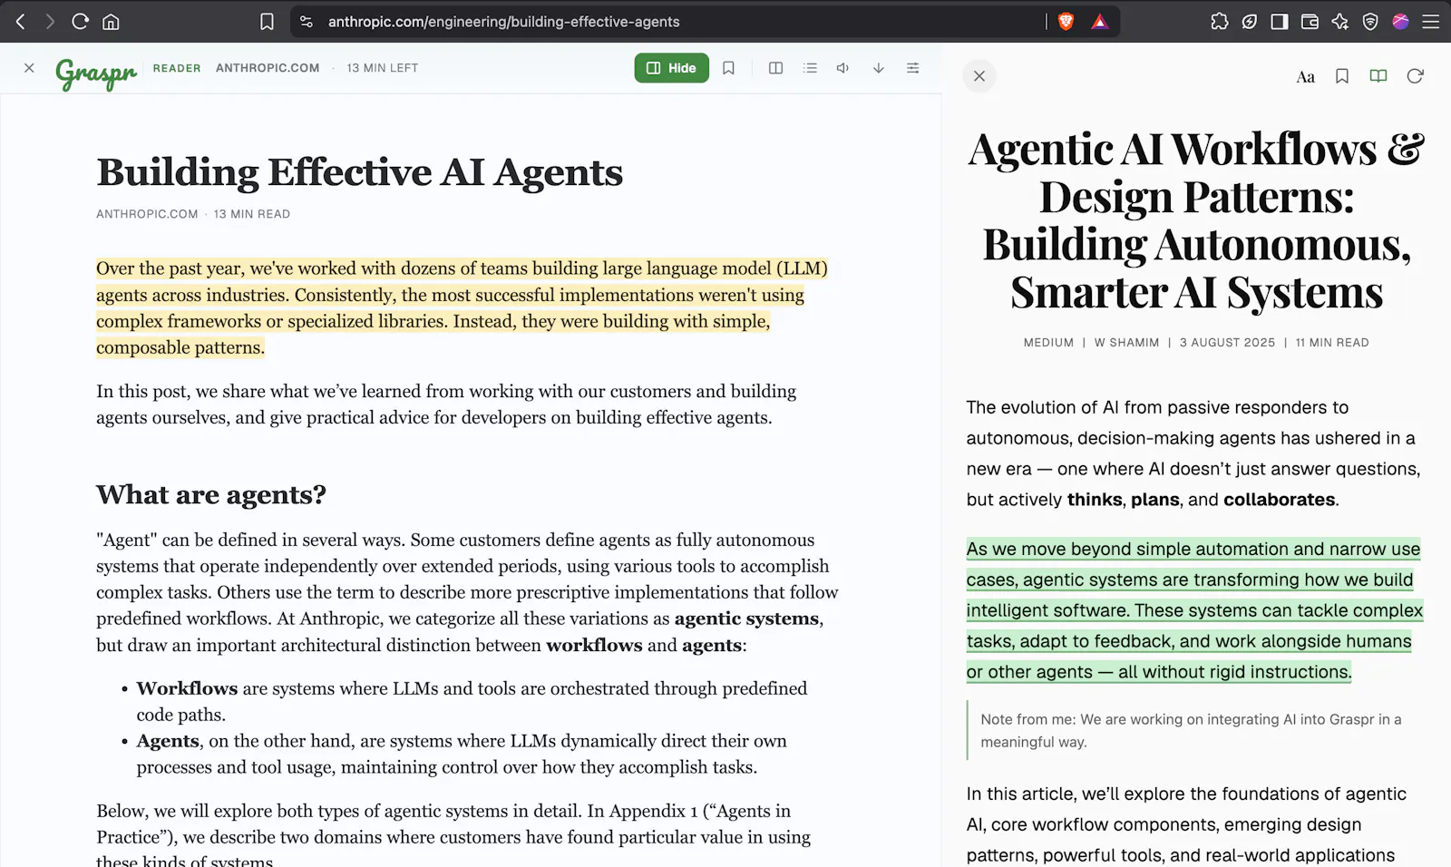Click the Agents bullet point text
Image resolution: width=1451 pixels, height=867 pixels.
(x=462, y=754)
